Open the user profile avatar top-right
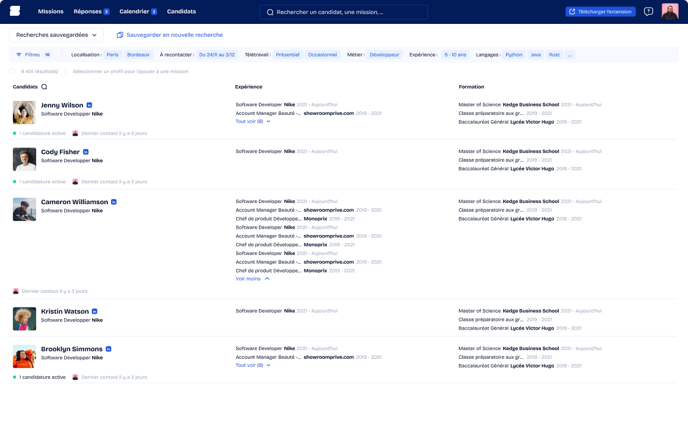This screenshot has height=448, width=688. pos(669,12)
